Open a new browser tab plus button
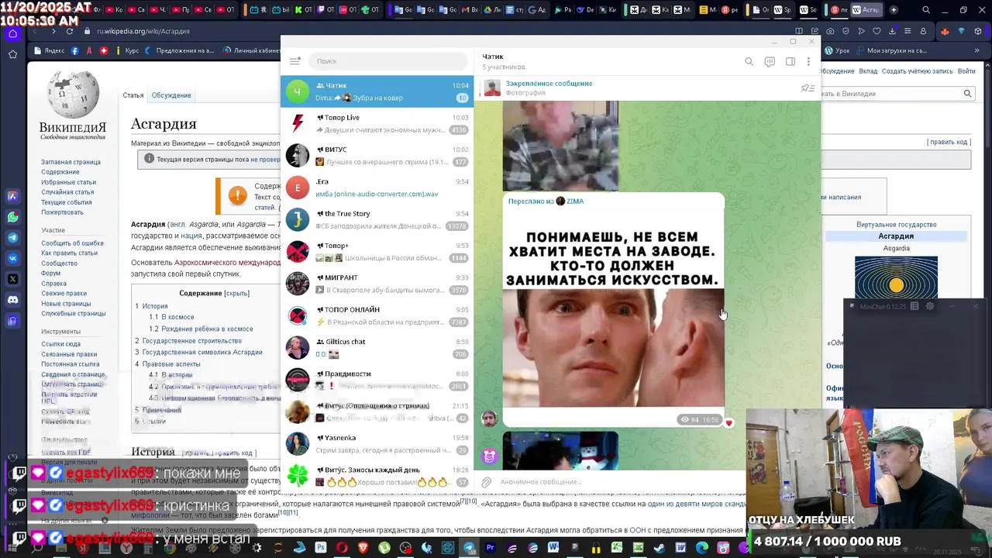The image size is (992, 558). tap(894, 10)
